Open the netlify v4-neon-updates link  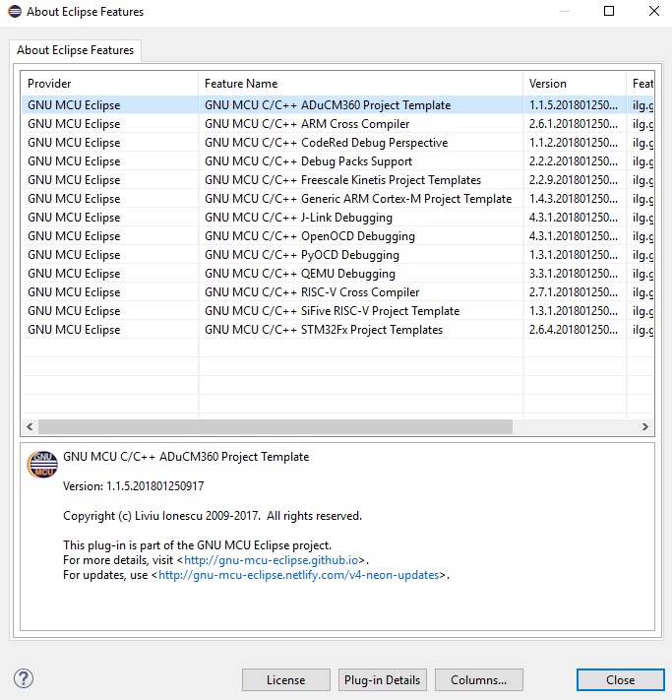coord(298,575)
